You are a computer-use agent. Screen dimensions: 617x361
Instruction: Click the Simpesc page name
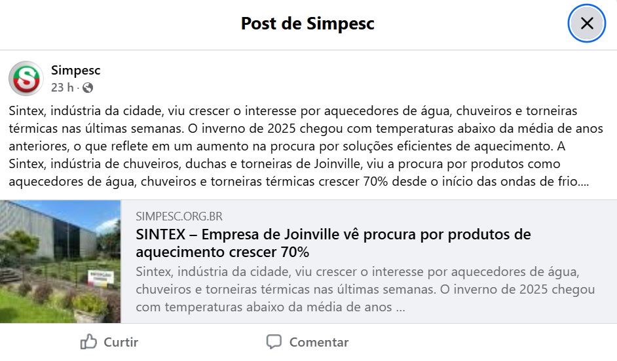tap(75, 70)
